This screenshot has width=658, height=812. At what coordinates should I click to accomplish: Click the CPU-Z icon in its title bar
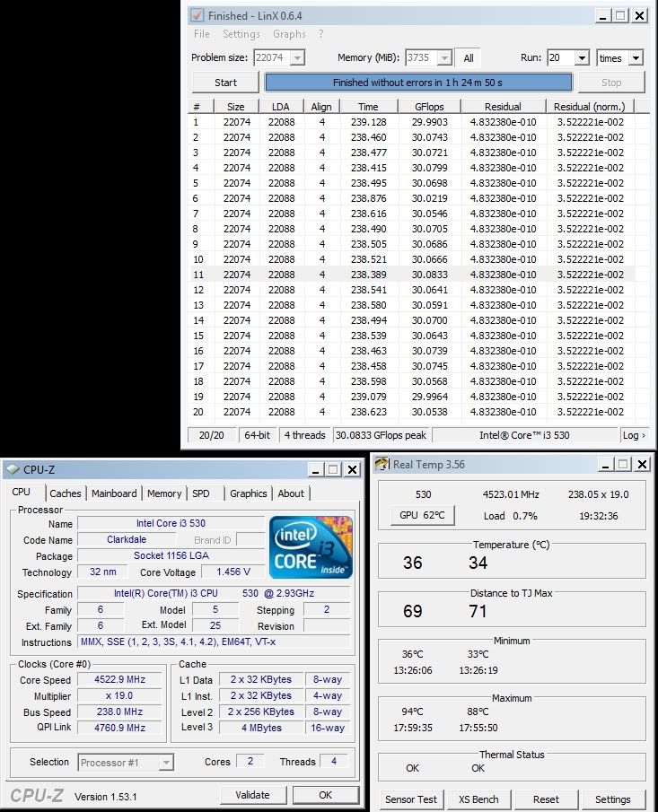coord(11,469)
